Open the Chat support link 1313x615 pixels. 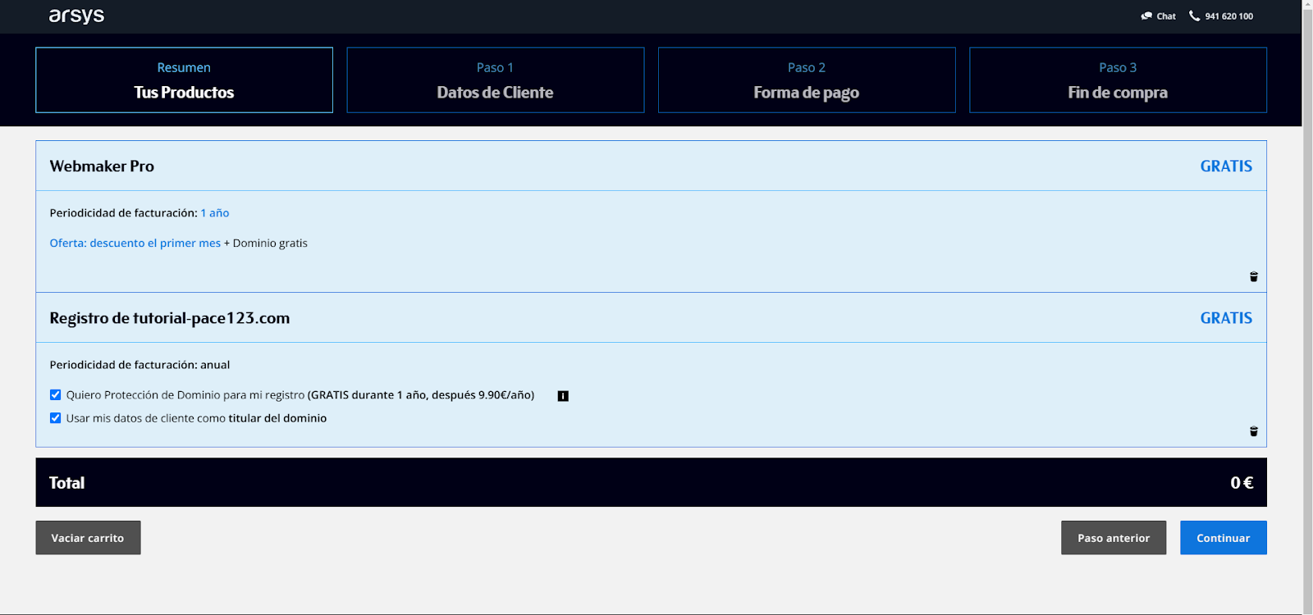click(x=1158, y=16)
